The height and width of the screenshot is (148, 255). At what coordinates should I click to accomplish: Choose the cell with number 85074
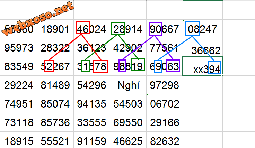[x=55, y=103]
